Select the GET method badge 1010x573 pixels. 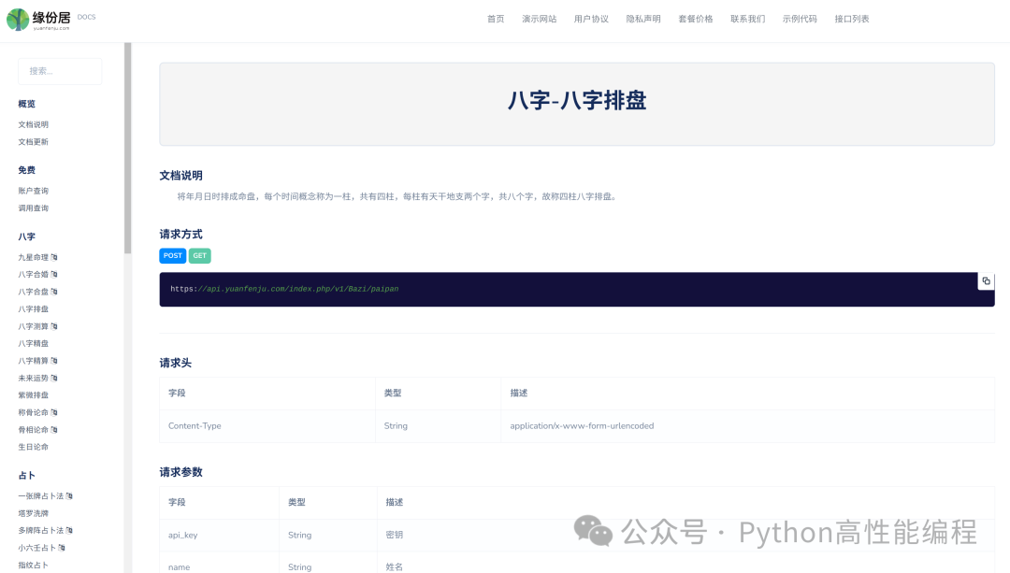[199, 255]
